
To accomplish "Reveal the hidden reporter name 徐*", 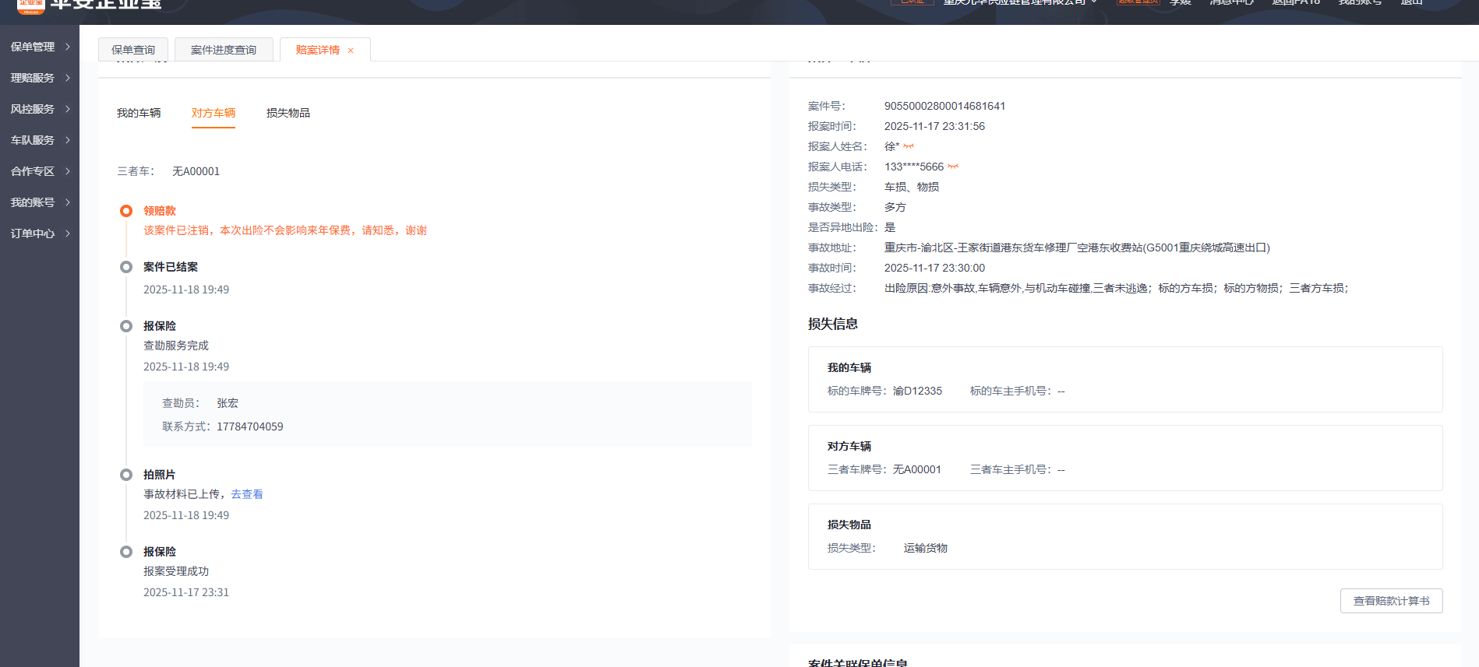I will click(909, 146).
